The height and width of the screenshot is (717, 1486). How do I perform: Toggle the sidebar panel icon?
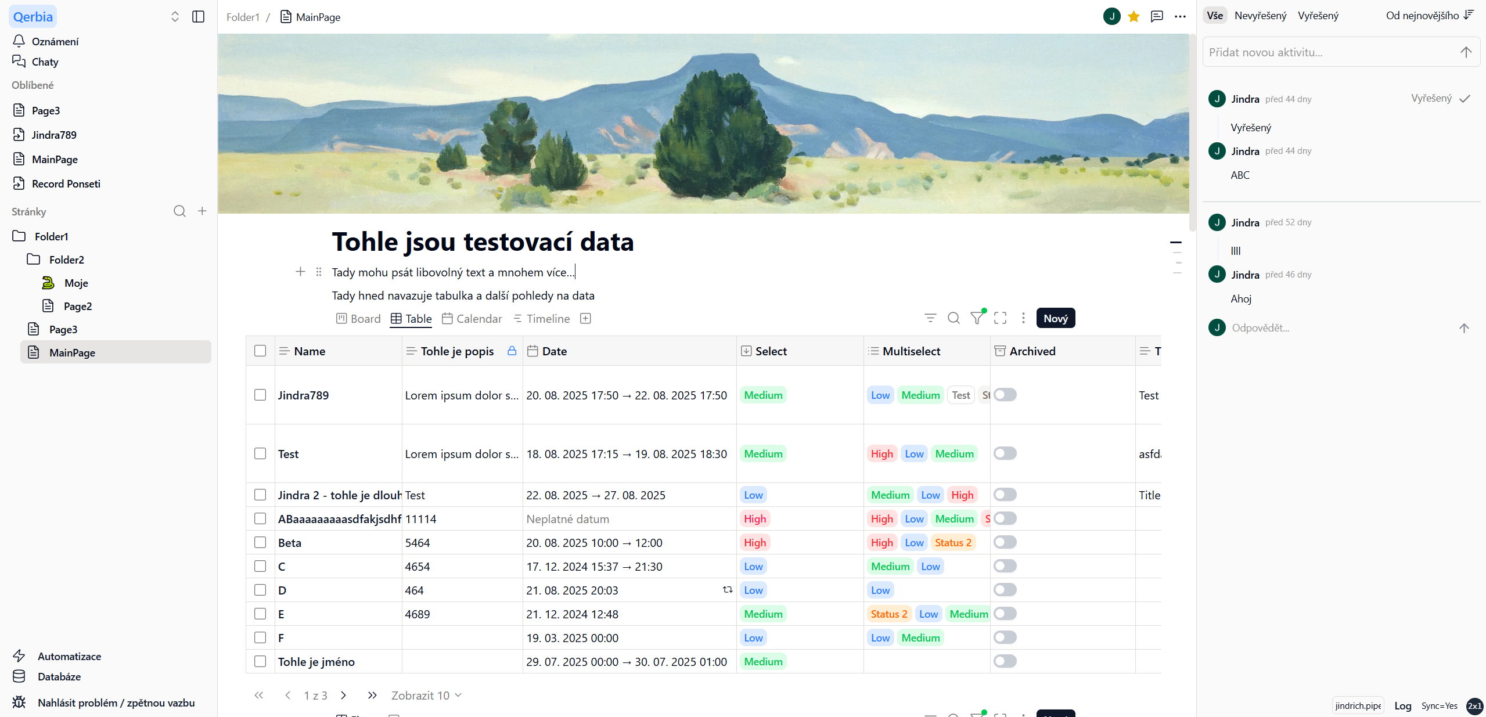click(198, 17)
